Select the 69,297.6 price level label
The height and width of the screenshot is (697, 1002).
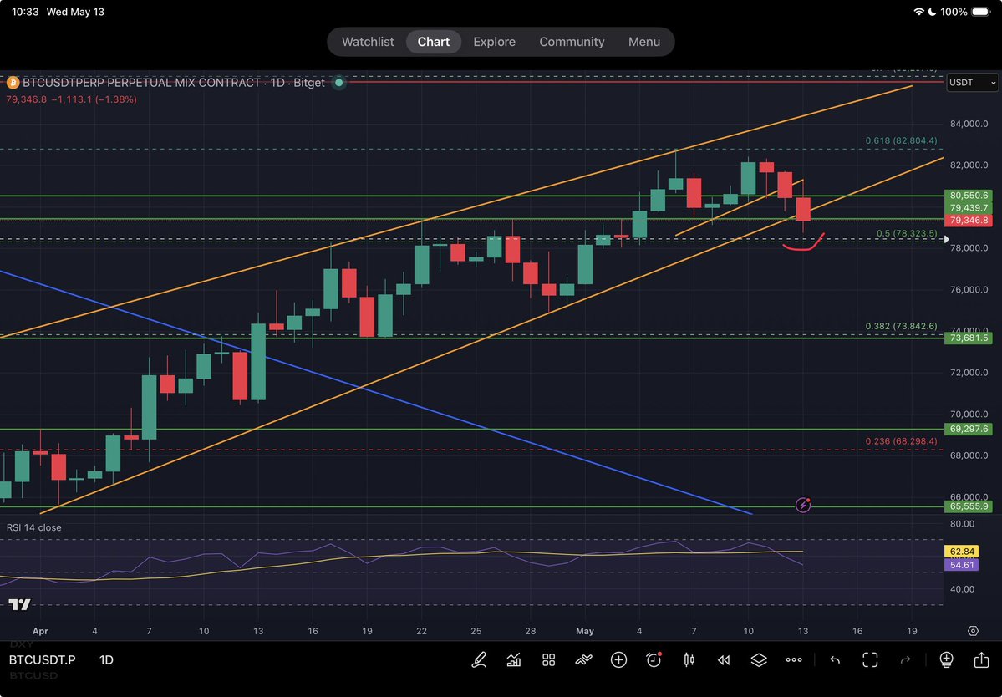click(969, 429)
